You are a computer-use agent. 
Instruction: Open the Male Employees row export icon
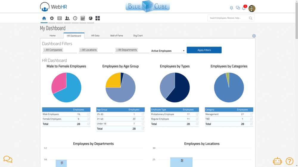tap(89, 114)
